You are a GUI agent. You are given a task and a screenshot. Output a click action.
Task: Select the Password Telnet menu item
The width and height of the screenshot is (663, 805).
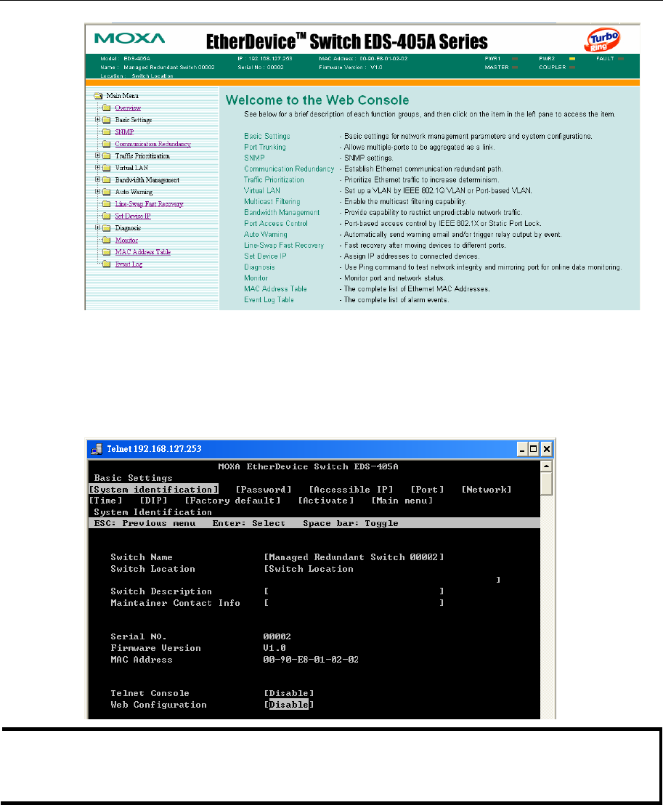point(264,489)
